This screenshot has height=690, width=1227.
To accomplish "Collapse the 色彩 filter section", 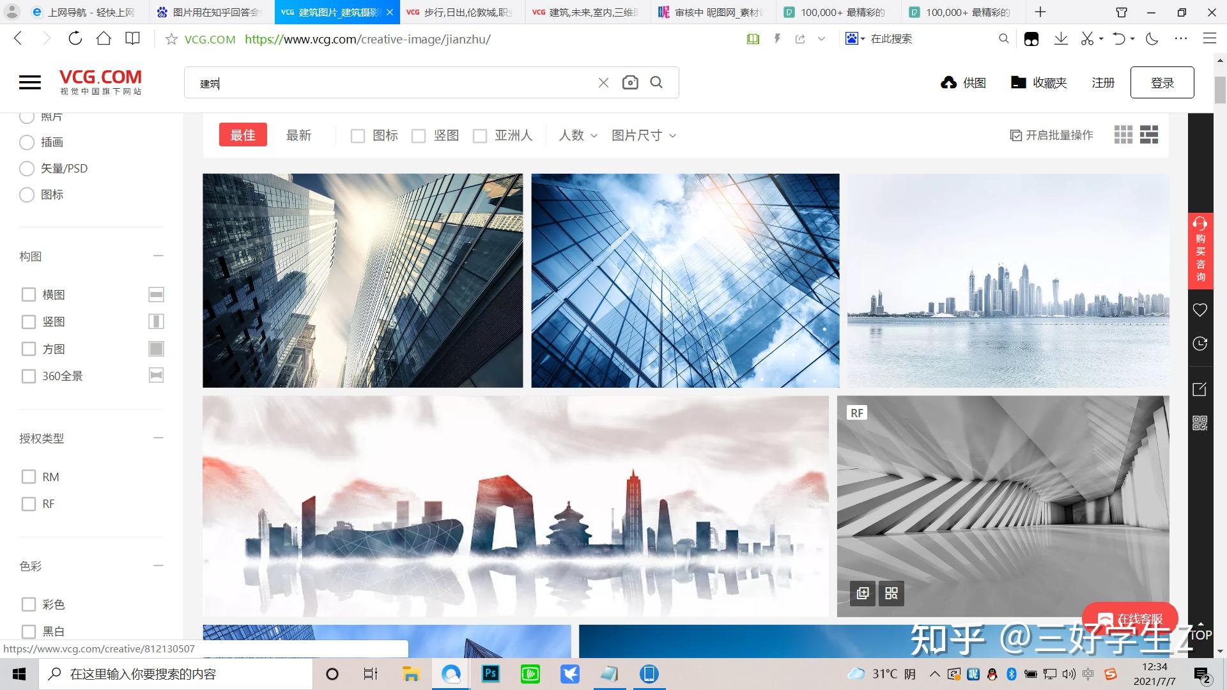I will click(x=158, y=565).
